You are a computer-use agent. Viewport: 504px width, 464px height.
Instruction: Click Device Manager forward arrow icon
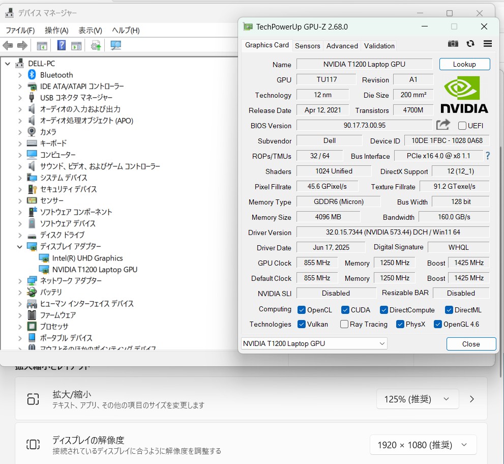pos(22,45)
